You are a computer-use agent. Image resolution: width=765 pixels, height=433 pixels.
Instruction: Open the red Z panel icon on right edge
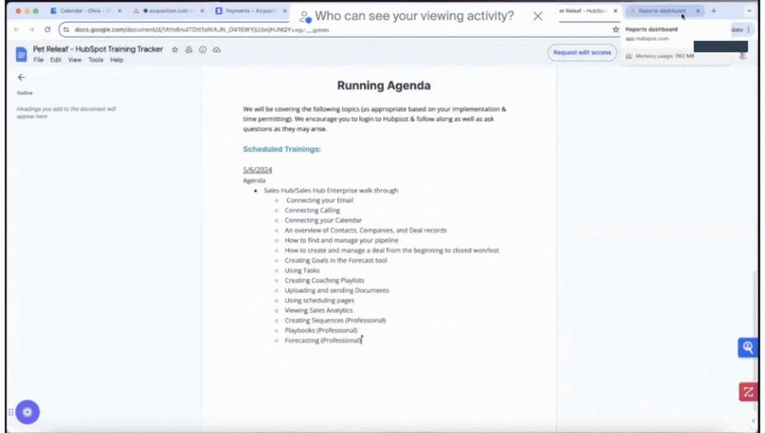click(748, 392)
